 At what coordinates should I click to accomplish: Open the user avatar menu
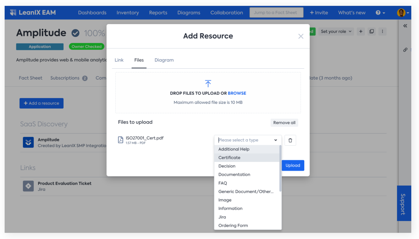(x=403, y=13)
